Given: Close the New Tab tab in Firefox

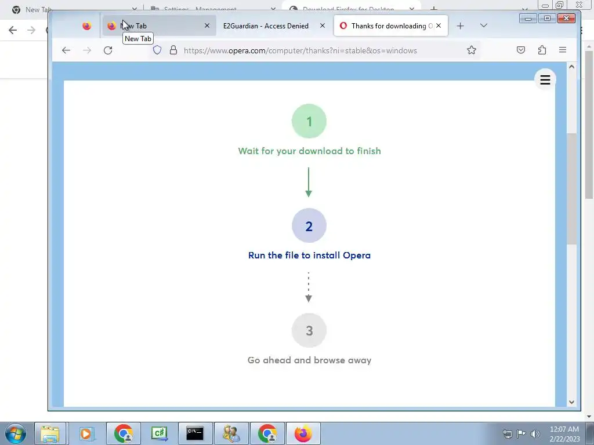Looking at the screenshot, I should coord(207,25).
